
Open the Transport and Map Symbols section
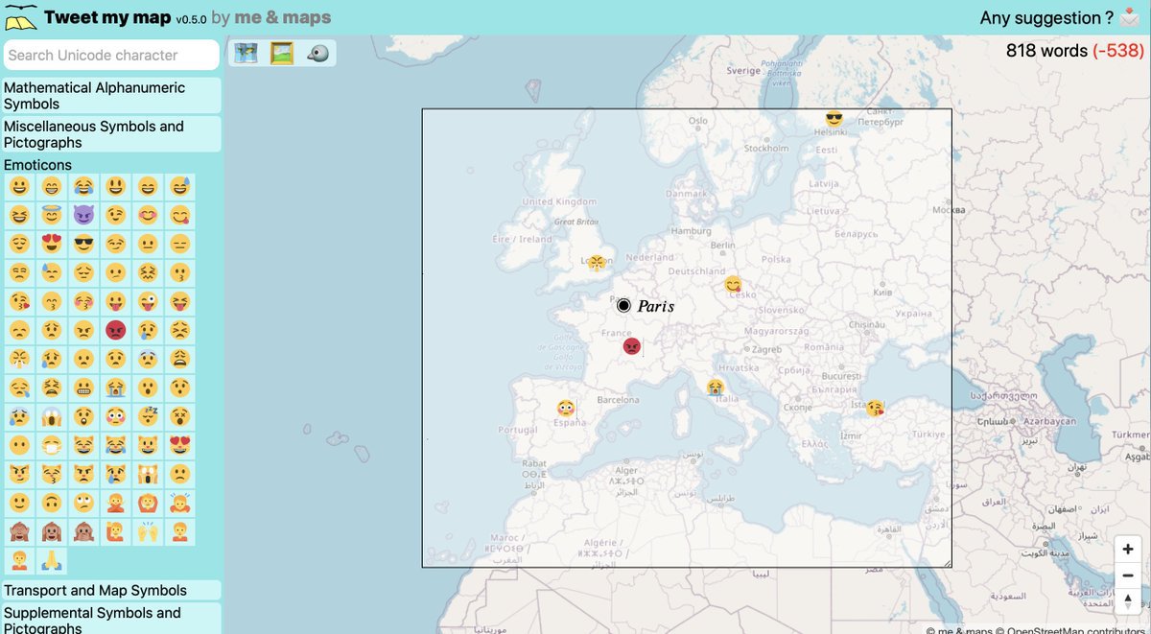click(x=111, y=590)
